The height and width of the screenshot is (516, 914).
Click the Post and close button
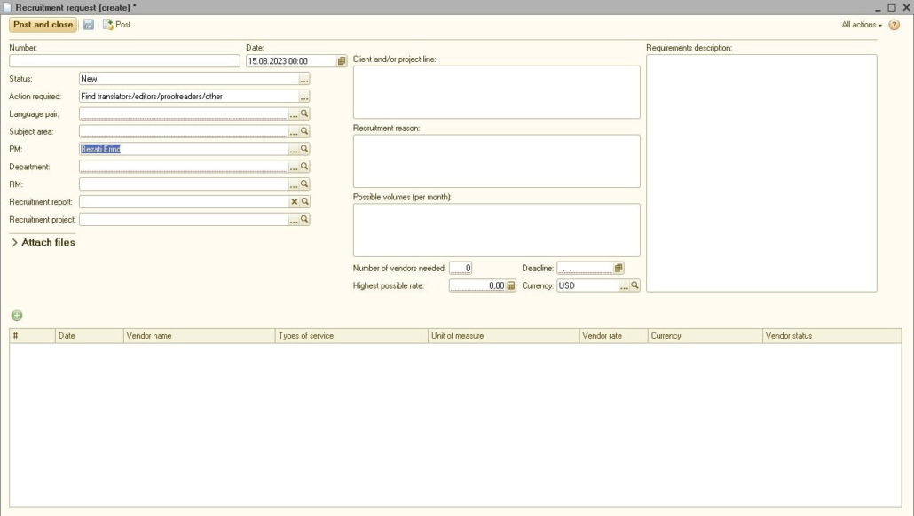point(43,25)
